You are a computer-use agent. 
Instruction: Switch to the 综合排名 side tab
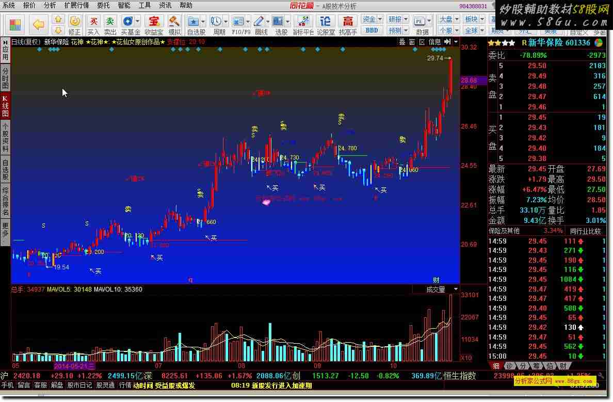point(5,201)
